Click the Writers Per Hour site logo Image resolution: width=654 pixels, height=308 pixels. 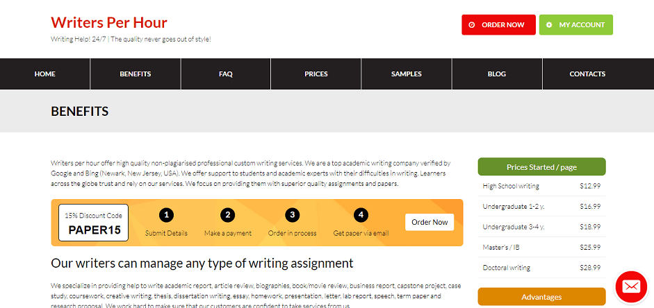click(x=109, y=22)
